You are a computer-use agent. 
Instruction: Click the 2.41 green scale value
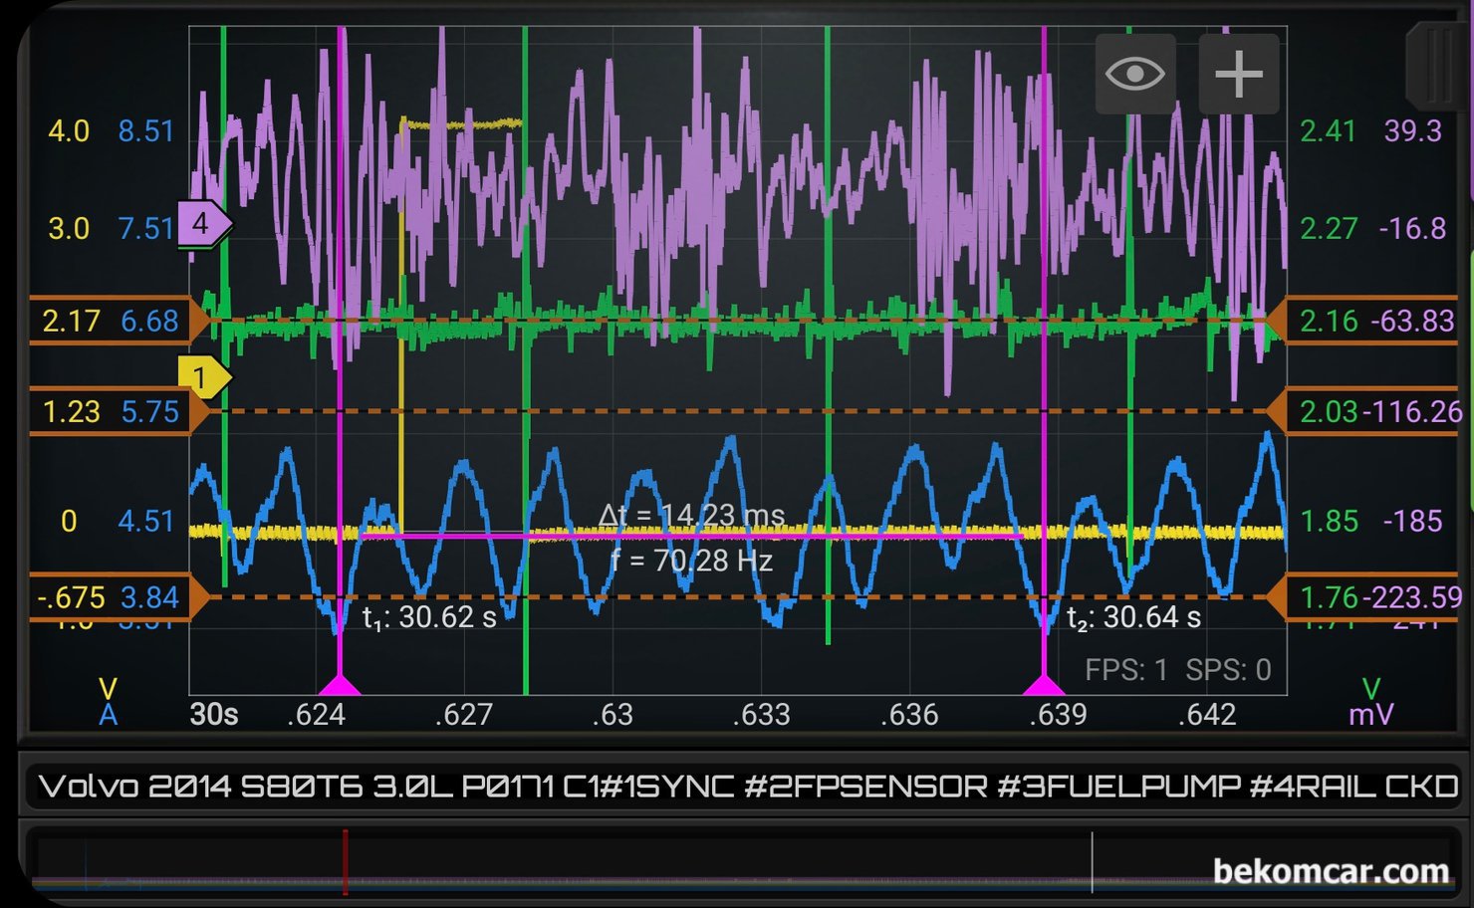point(1329,131)
